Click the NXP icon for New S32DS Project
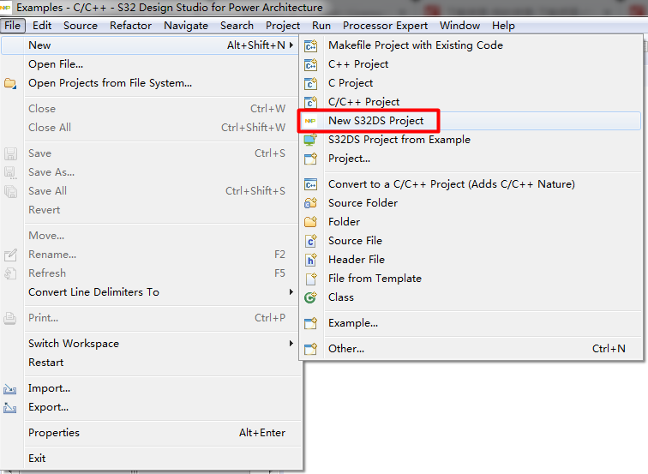 tap(310, 121)
